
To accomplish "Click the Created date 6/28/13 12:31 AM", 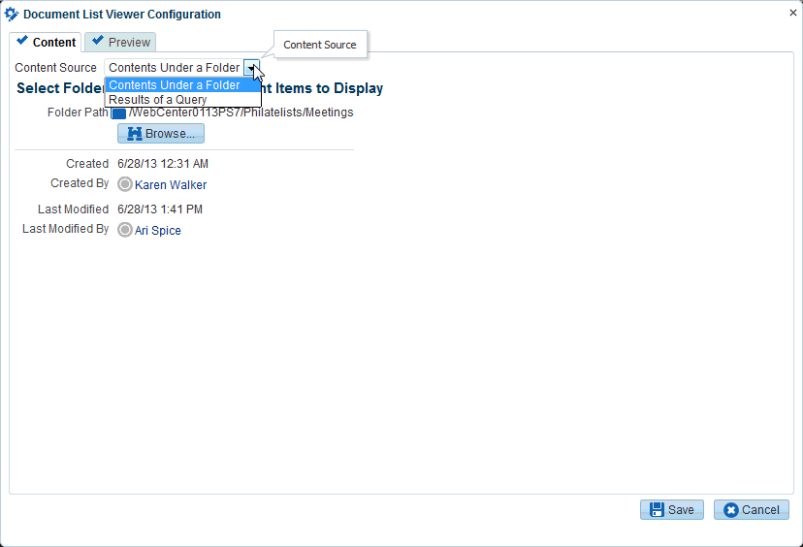I will pyautogui.click(x=163, y=164).
